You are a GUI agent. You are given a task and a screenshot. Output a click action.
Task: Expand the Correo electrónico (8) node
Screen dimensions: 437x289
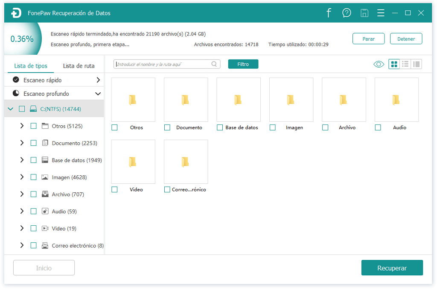[22, 245]
